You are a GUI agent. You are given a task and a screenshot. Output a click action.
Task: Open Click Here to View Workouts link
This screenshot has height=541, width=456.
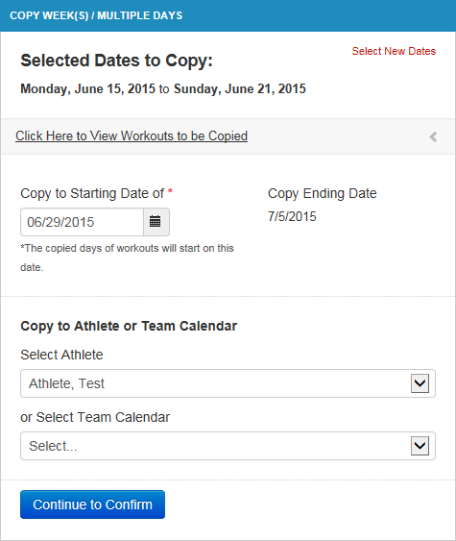pos(132,135)
